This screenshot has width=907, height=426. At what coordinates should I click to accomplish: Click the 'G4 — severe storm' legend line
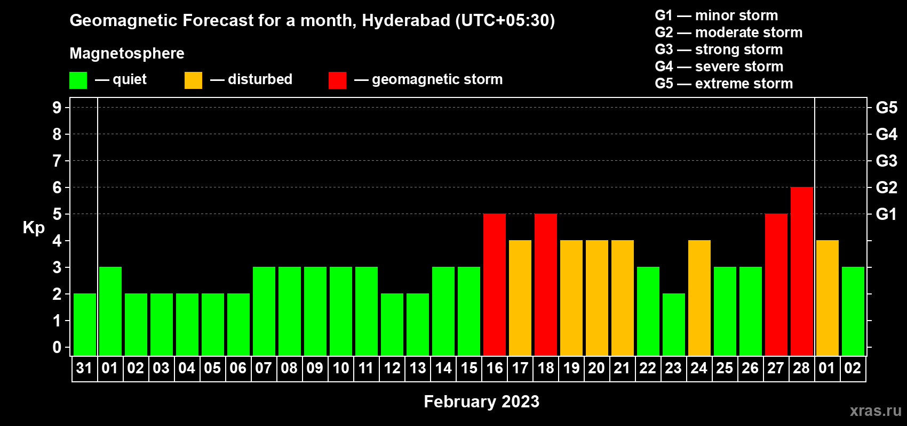719,67
